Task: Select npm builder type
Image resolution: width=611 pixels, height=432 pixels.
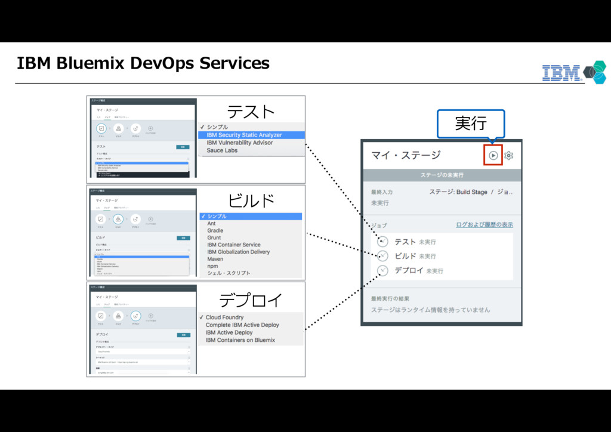Action: tap(251, 266)
